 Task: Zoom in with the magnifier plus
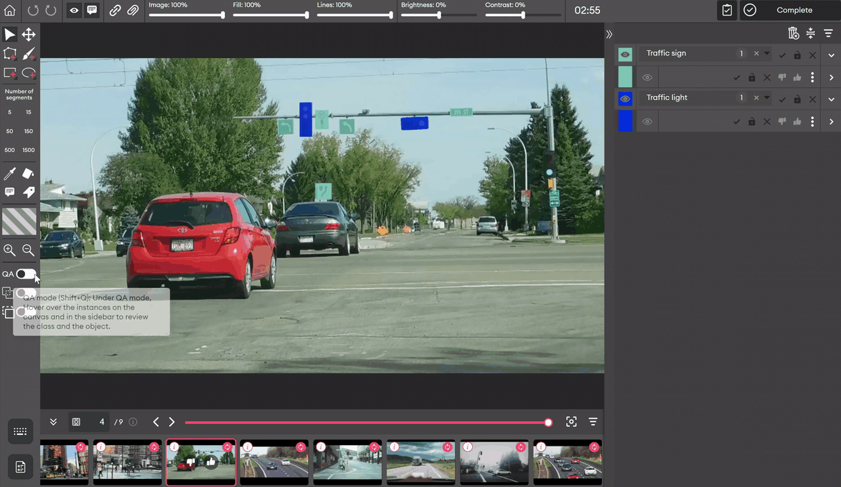9,250
